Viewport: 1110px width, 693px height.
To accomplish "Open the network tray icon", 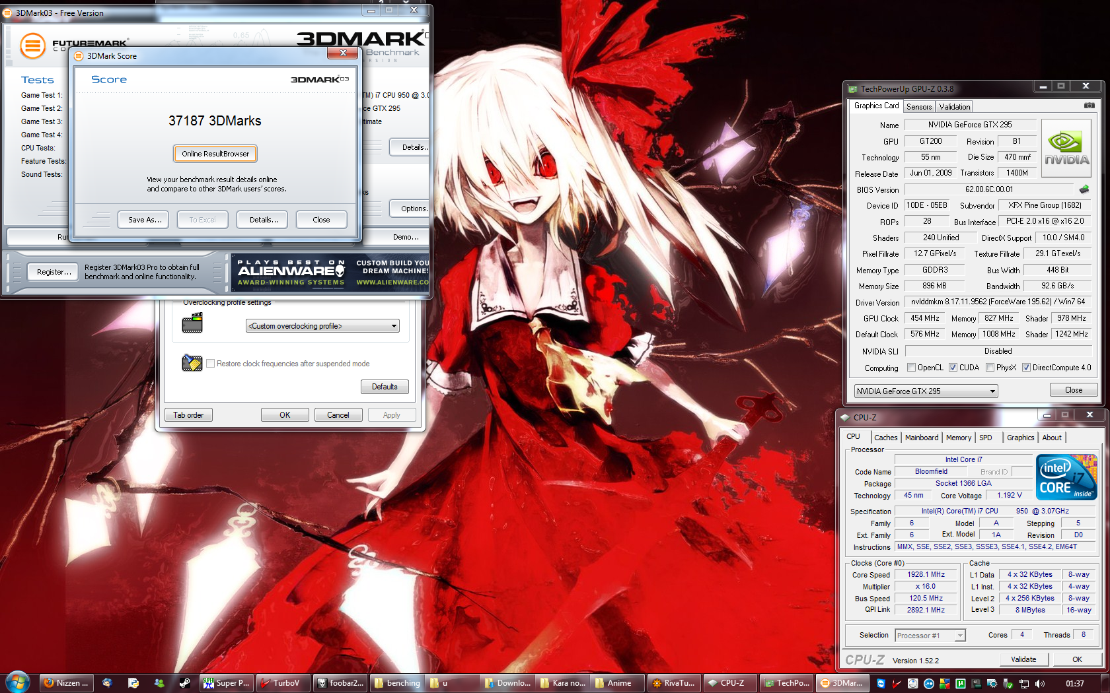I will tap(1024, 684).
